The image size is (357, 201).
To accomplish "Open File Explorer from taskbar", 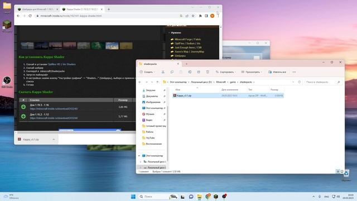I will click(200, 197).
